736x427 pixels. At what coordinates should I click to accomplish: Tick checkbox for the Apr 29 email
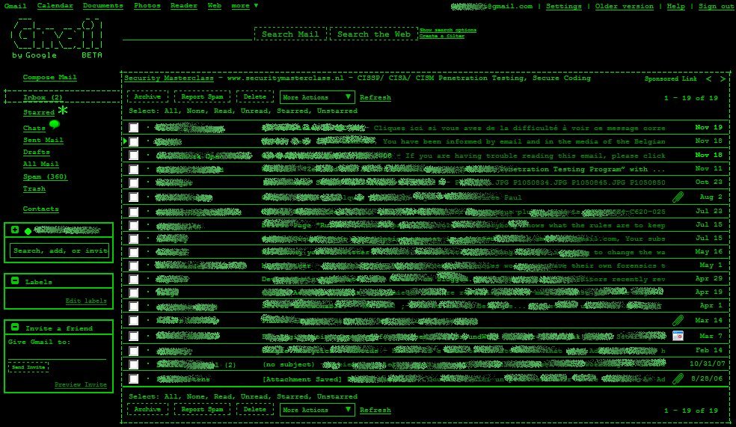tap(134, 279)
